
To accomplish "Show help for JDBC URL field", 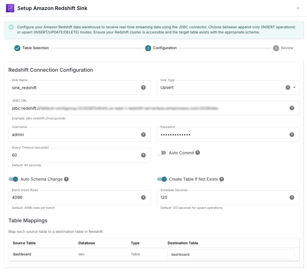I will point(292,108).
